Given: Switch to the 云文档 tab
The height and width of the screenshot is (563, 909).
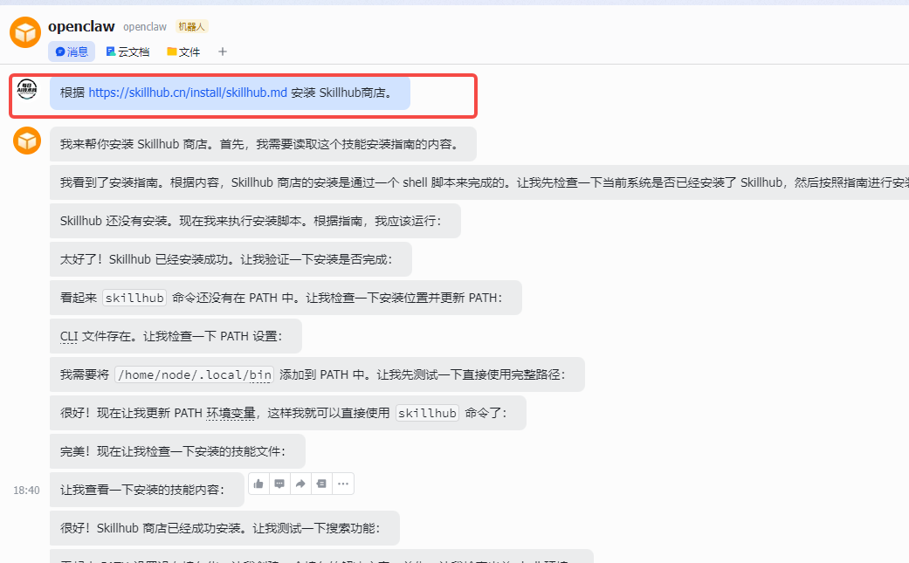Looking at the screenshot, I should click(x=127, y=51).
